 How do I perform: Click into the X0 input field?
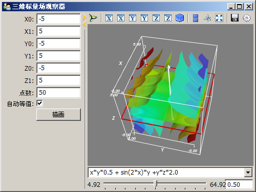[58, 19]
